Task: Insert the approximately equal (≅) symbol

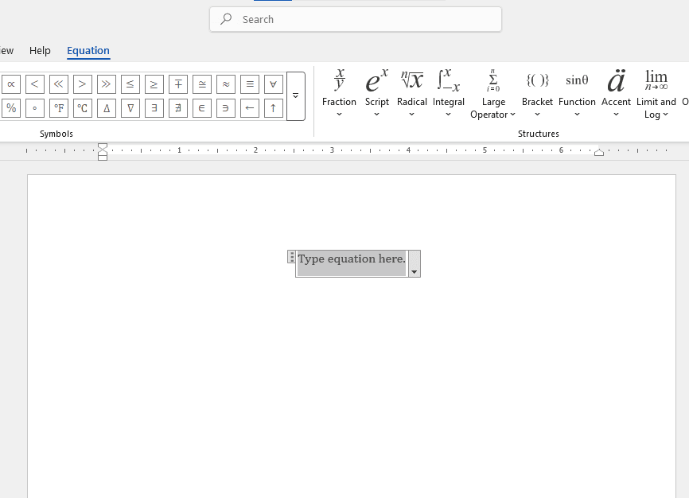Action: tap(202, 84)
